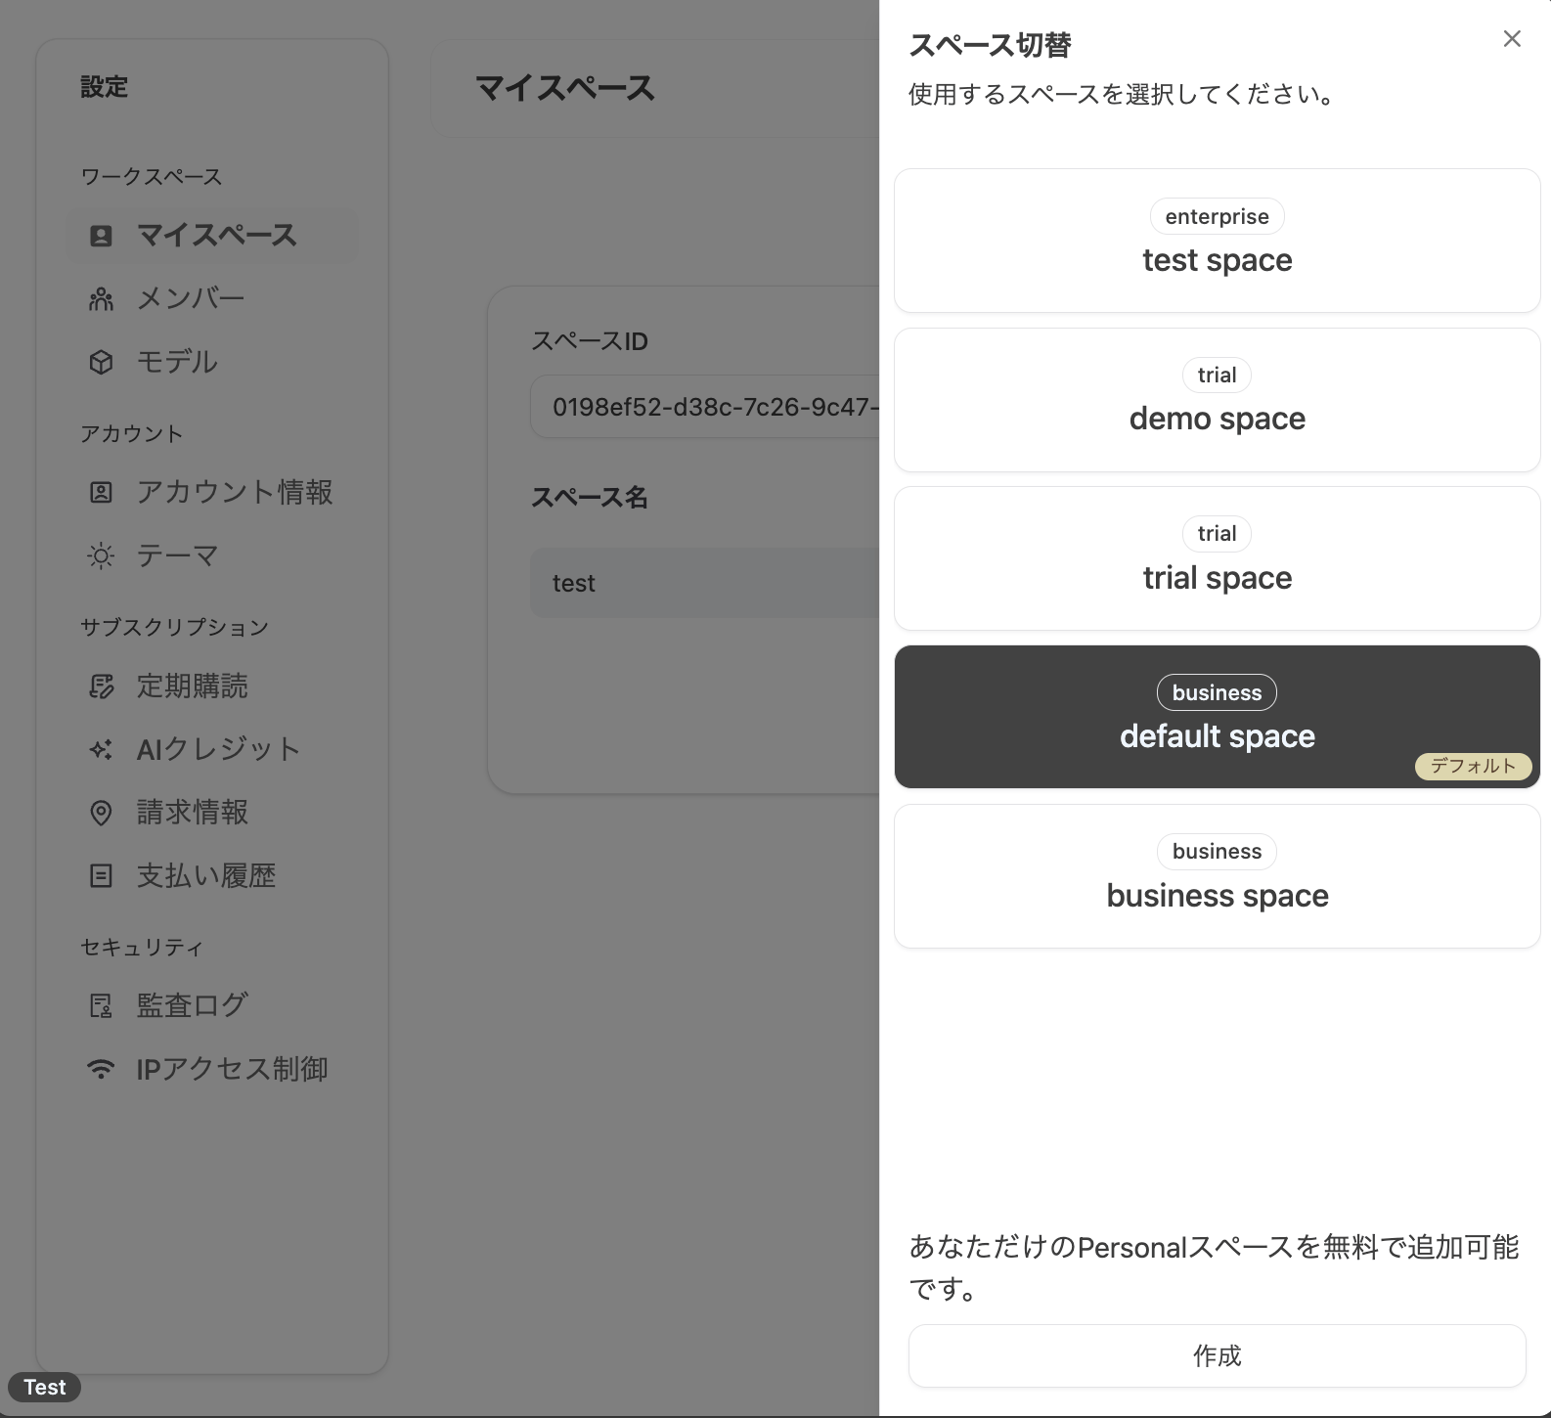Click the Test badge at bottom left
Viewport: 1551px width, 1418px height.
pyautogui.click(x=45, y=1387)
